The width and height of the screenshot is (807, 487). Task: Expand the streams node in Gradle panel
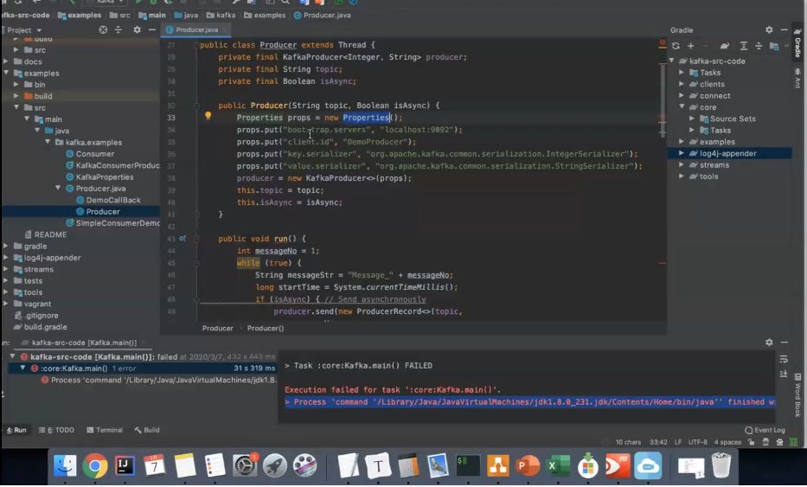point(682,165)
